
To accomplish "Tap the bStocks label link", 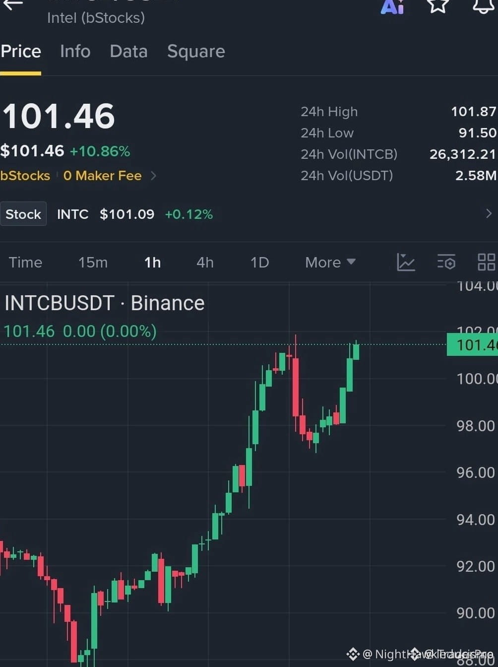I will (25, 176).
